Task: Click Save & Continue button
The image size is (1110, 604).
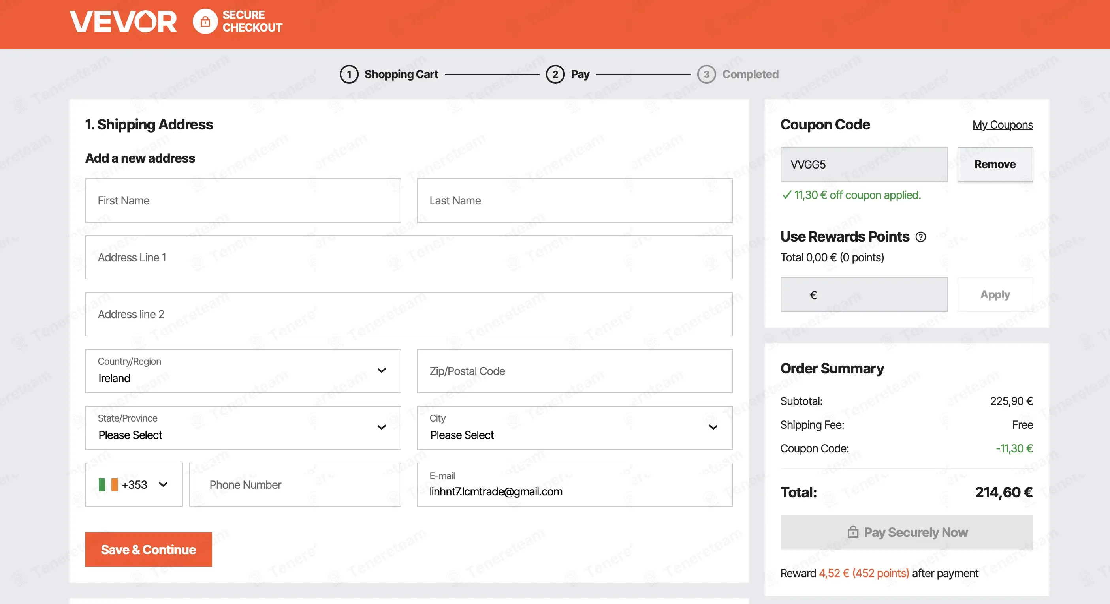Action: (149, 550)
